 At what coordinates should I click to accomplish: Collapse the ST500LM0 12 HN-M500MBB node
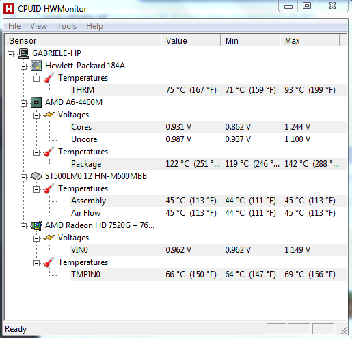(x=23, y=177)
